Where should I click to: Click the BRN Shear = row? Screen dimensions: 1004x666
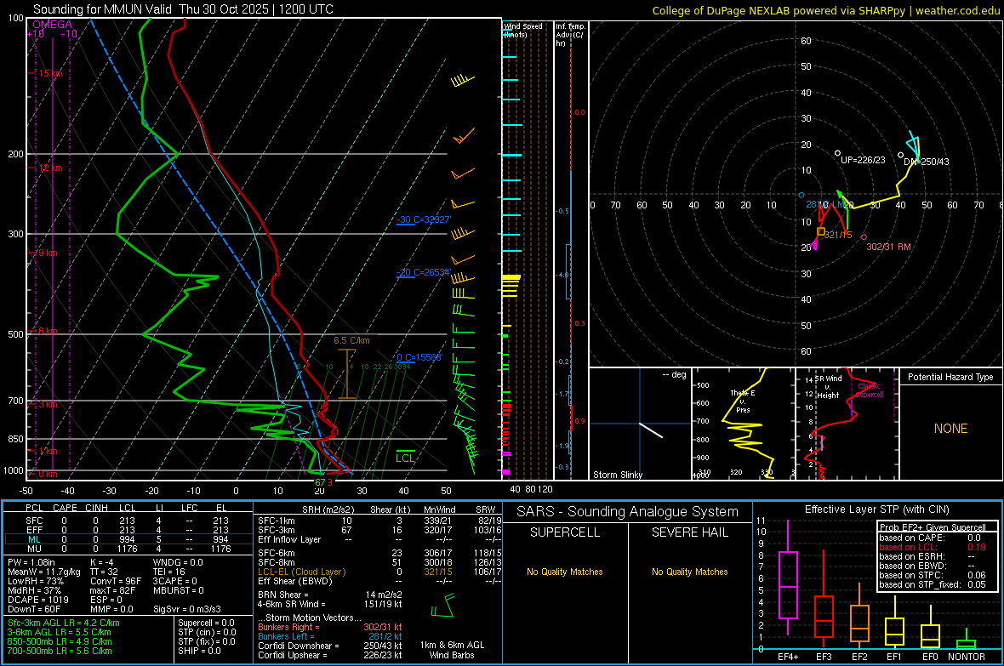click(x=330, y=595)
